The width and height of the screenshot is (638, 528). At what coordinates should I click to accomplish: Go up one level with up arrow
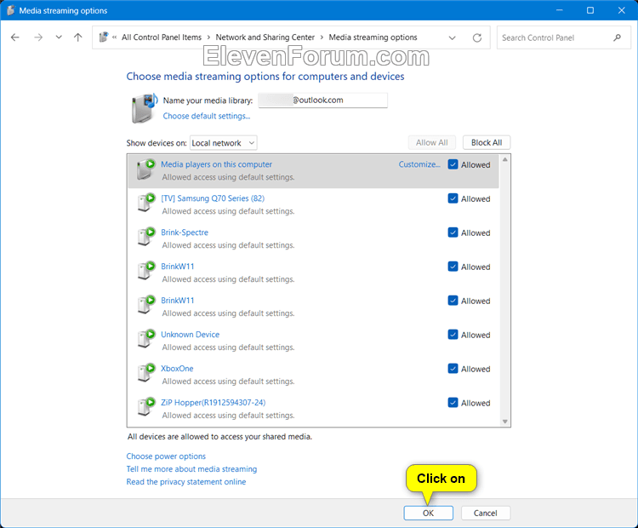tap(77, 37)
